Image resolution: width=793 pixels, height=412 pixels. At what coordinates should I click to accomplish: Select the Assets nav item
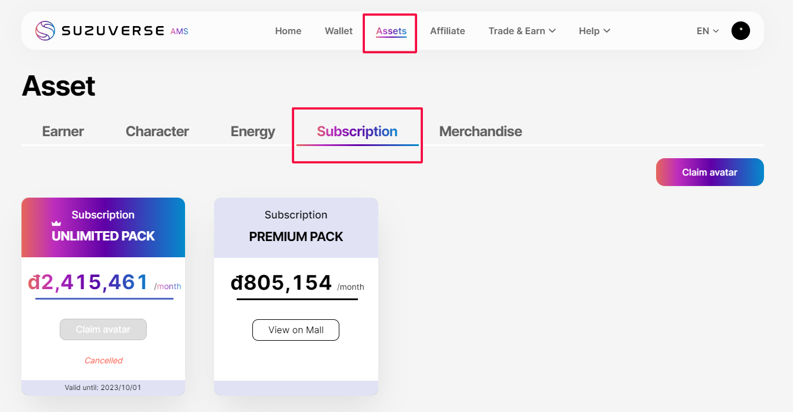[391, 31]
